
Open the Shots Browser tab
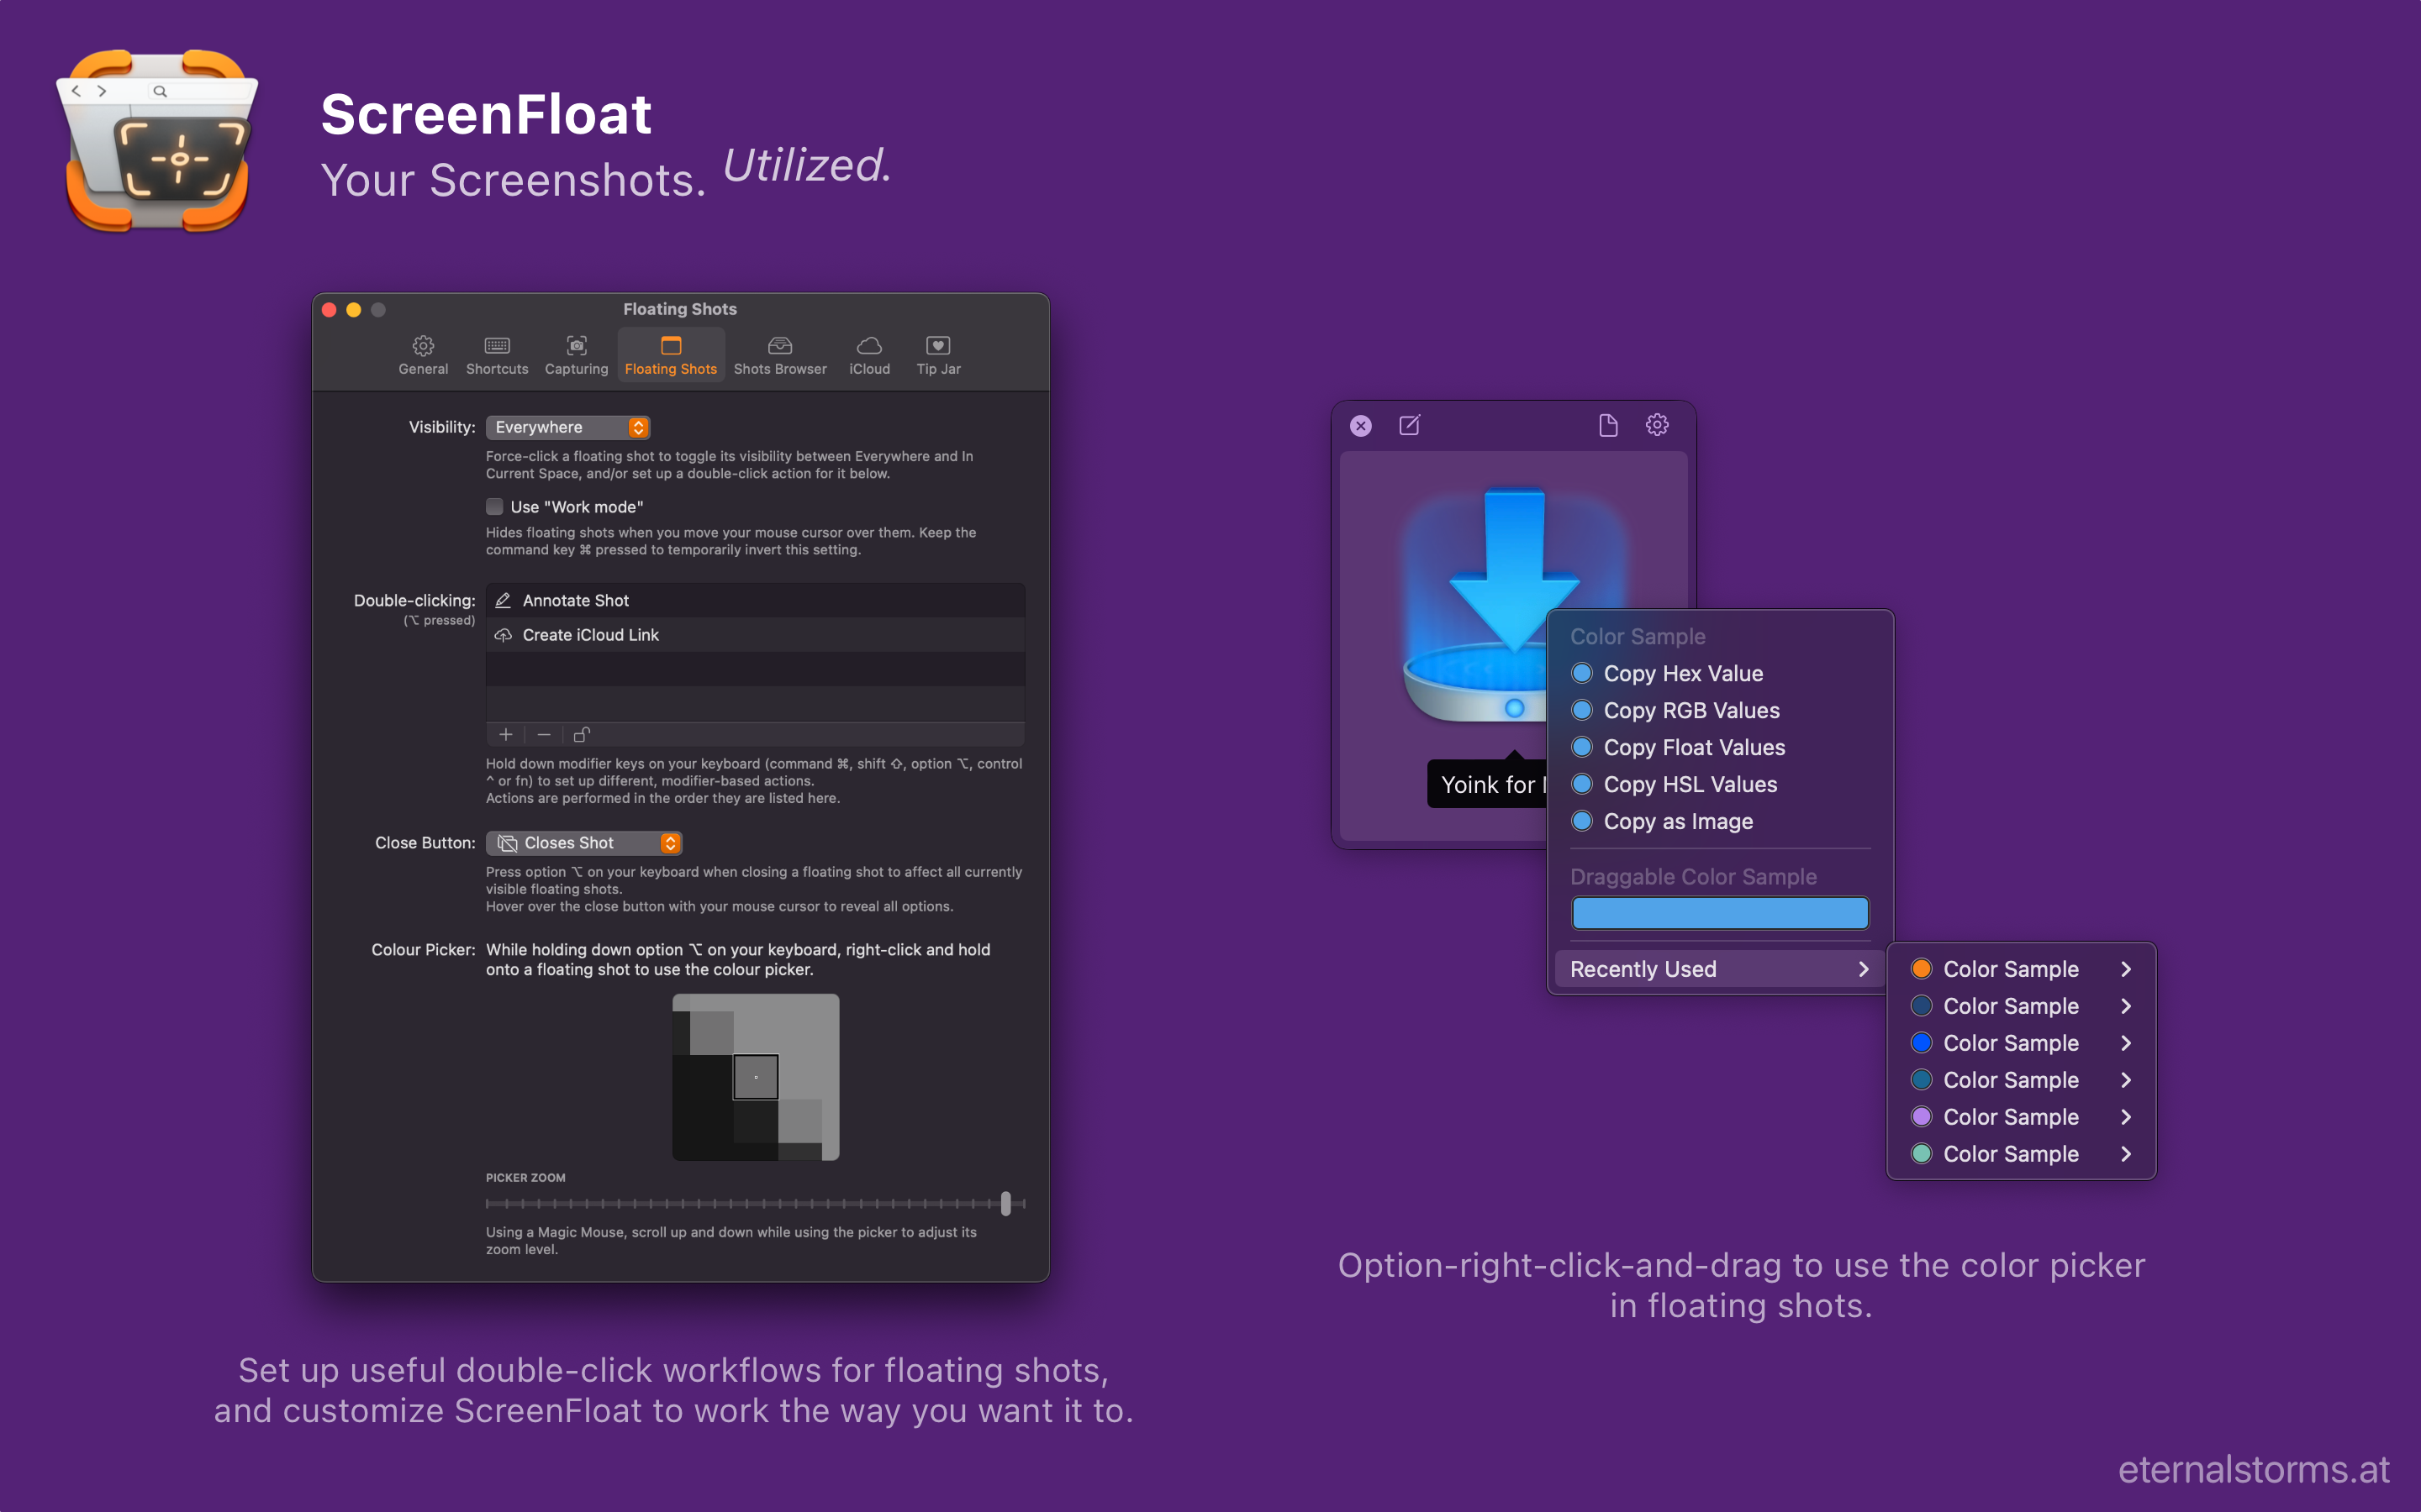780,356
